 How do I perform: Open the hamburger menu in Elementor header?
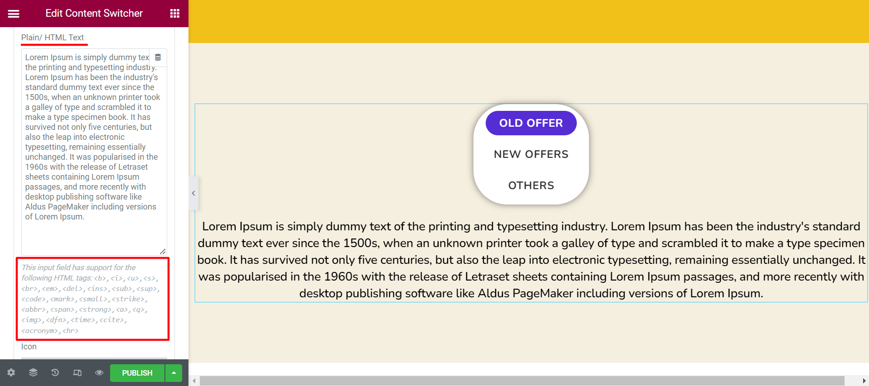14,14
